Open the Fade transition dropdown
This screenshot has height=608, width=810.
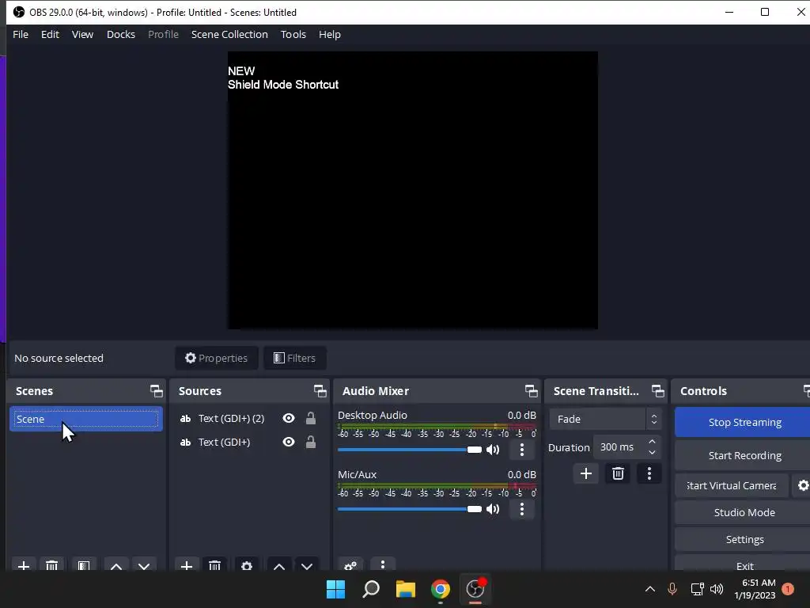[605, 419]
